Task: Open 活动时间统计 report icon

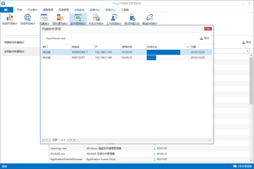Action: click(x=9, y=19)
